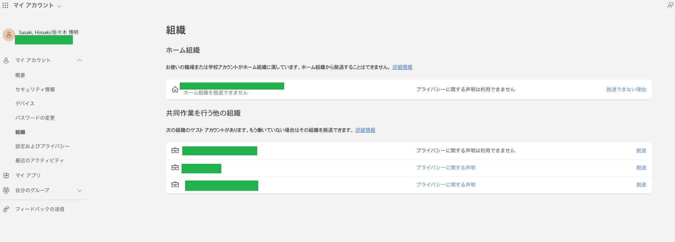Open セキュリティ情報 from the sidebar menu
Image resolution: width=675 pixels, height=242 pixels.
point(34,90)
